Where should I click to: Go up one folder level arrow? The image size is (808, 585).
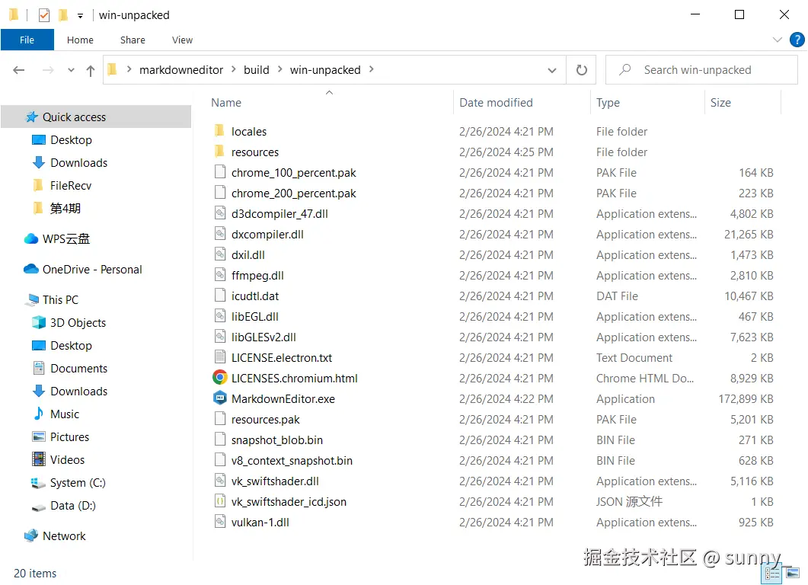[x=90, y=70]
